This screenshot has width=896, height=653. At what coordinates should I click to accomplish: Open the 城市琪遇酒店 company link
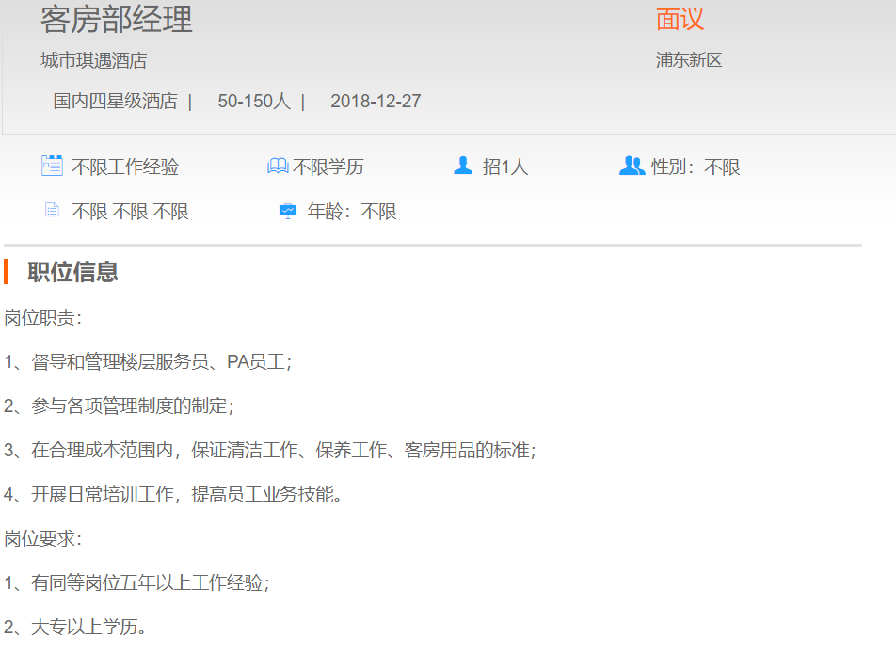point(93,60)
